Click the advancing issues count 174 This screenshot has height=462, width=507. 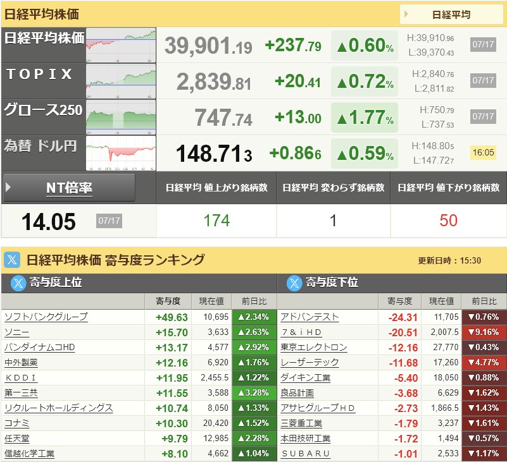click(216, 221)
